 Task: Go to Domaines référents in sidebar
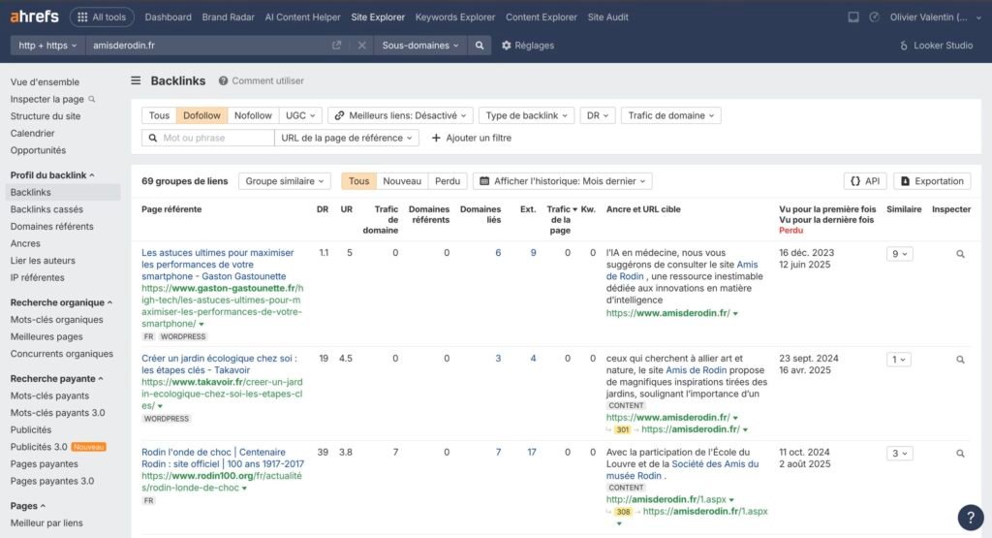51,226
